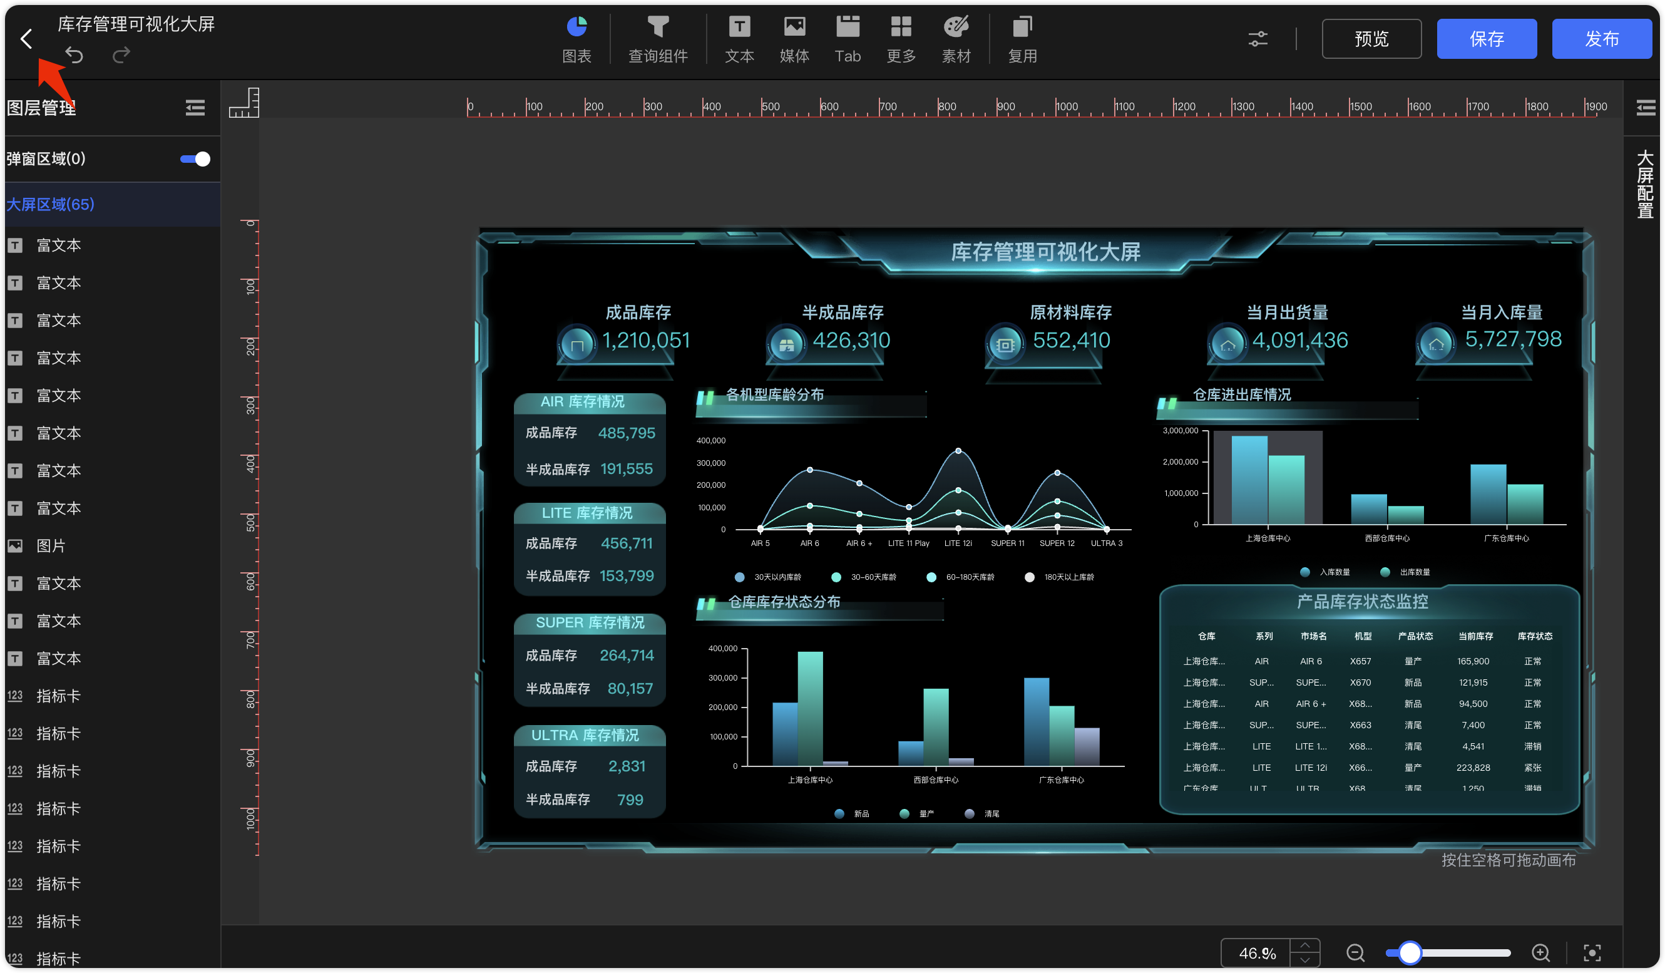The width and height of the screenshot is (1665, 973).
Task: Click the 发布 publish button
Action: click(x=1601, y=38)
